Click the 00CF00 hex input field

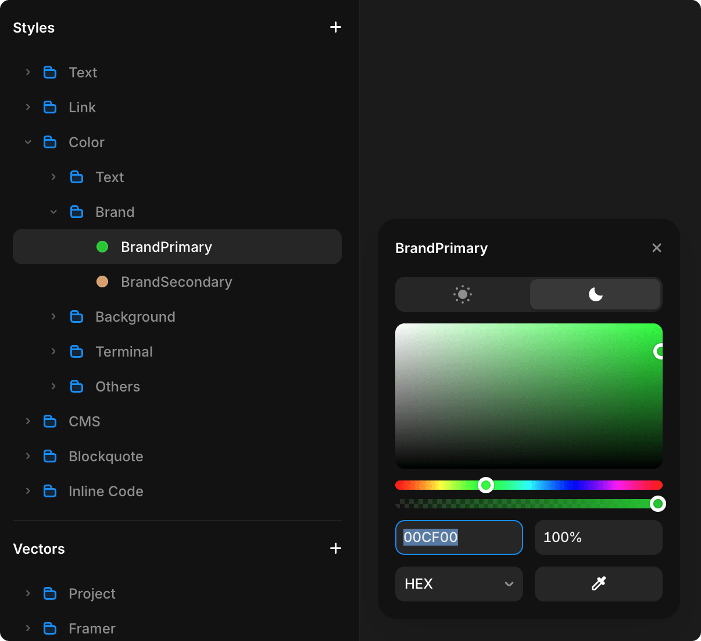pyautogui.click(x=459, y=537)
